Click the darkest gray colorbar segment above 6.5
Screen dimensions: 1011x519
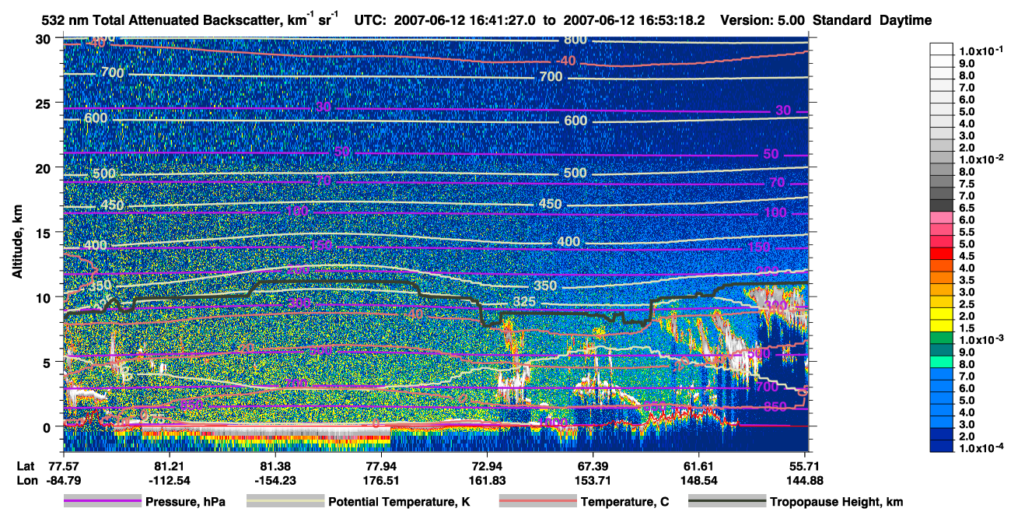point(942,205)
